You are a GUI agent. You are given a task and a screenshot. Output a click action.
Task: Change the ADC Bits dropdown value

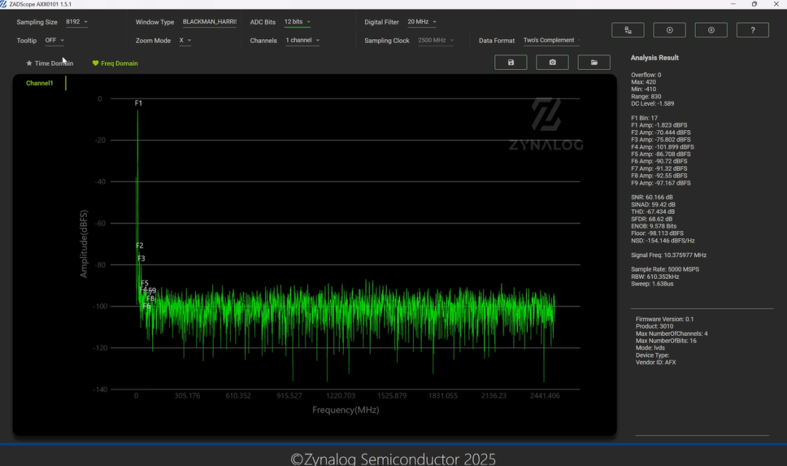tap(297, 22)
